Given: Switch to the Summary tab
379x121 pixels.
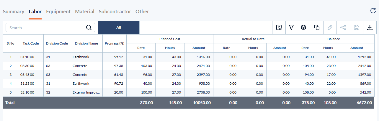Looking at the screenshot, I should tap(14, 12).
